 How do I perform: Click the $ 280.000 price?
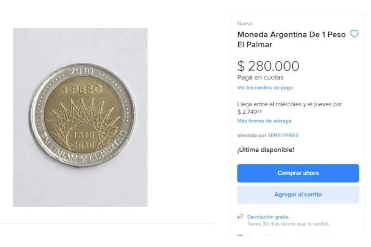point(268,66)
